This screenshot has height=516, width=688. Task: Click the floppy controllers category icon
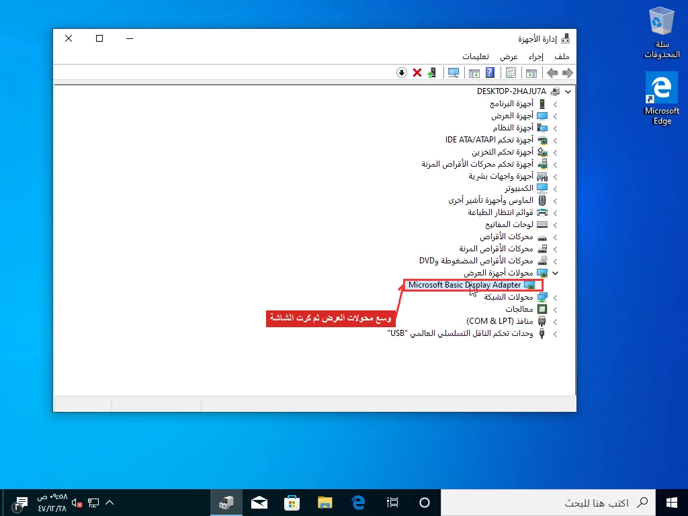point(542,164)
